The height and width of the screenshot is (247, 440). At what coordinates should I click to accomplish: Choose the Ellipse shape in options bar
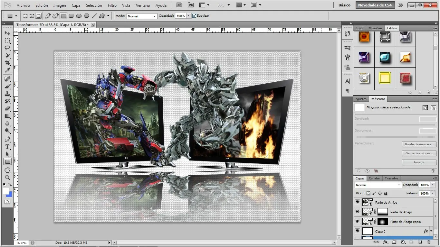click(79, 16)
